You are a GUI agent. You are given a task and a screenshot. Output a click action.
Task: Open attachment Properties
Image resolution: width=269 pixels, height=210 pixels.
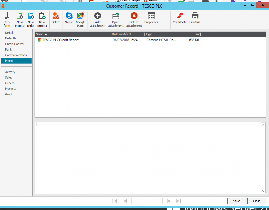coord(151,18)
